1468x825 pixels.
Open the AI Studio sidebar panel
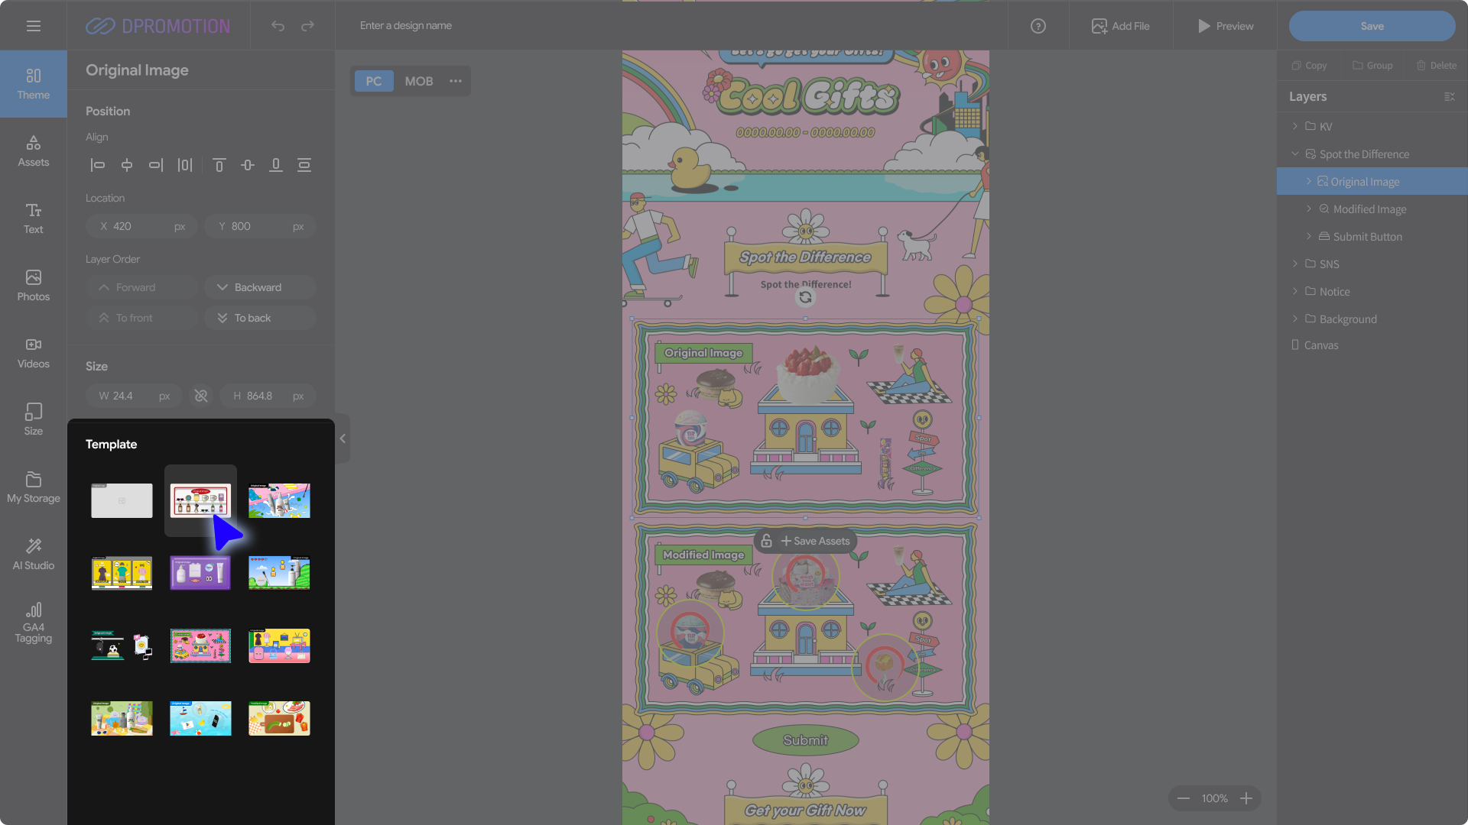pos(33,554)
